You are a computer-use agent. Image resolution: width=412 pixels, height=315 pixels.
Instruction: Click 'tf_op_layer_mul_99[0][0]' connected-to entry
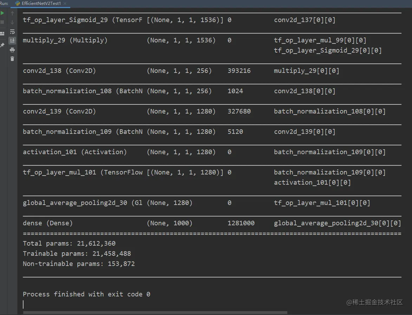320,40
